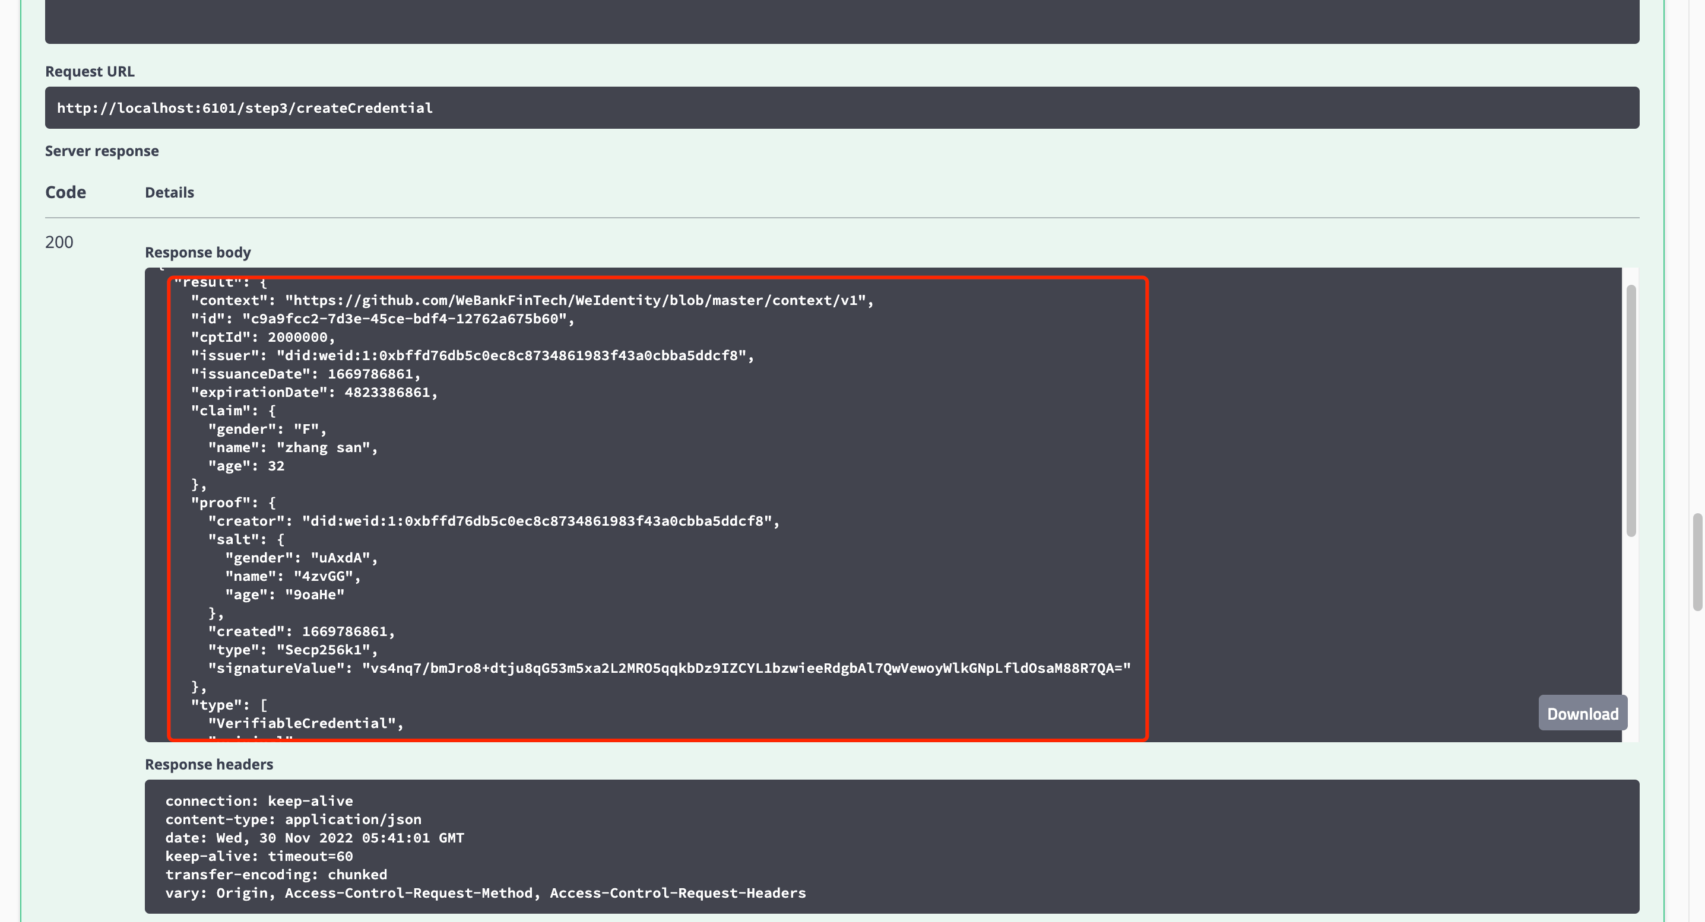Click the Response headers label
The height and width of the screenshot is (922, 1705).
[x=208, y=764]
